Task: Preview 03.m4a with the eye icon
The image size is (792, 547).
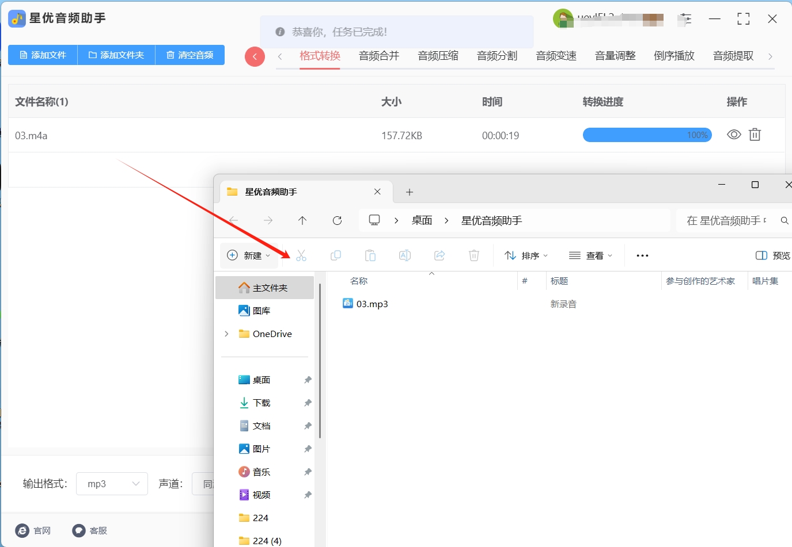Action: click(734, 135)
